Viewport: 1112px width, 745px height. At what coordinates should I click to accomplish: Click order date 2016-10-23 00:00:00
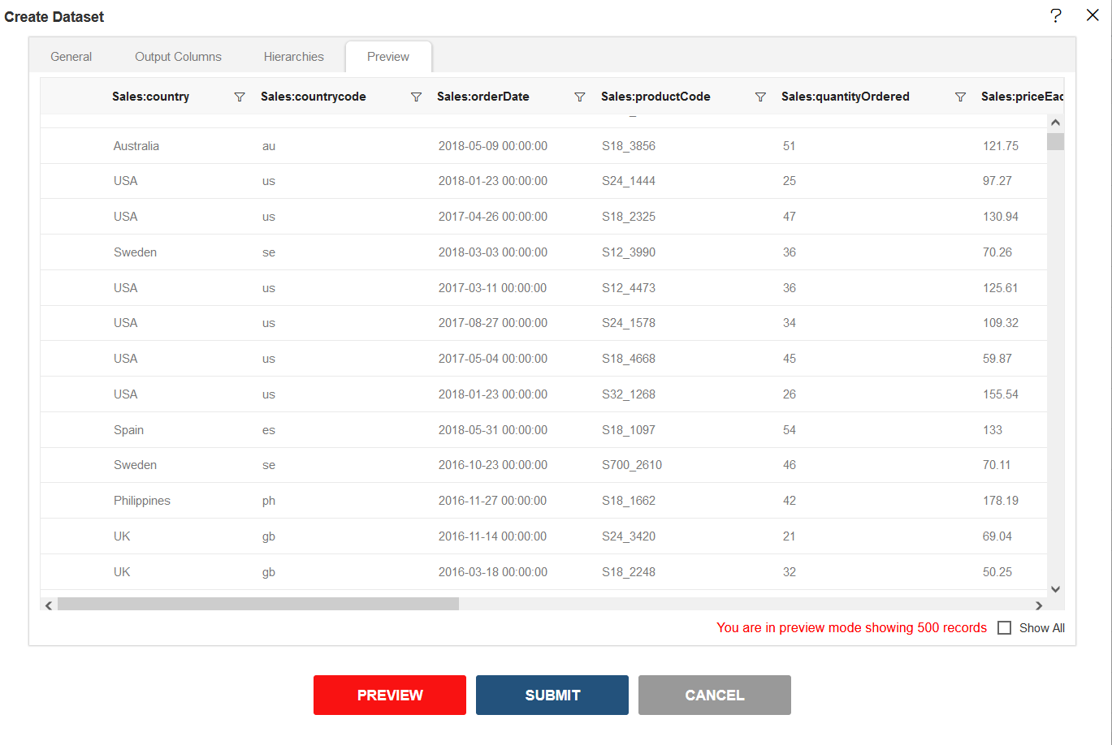pyautogui.click(x=493, y=465)
